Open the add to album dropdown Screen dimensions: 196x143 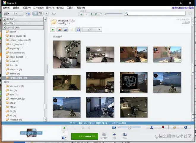(64, 138)
